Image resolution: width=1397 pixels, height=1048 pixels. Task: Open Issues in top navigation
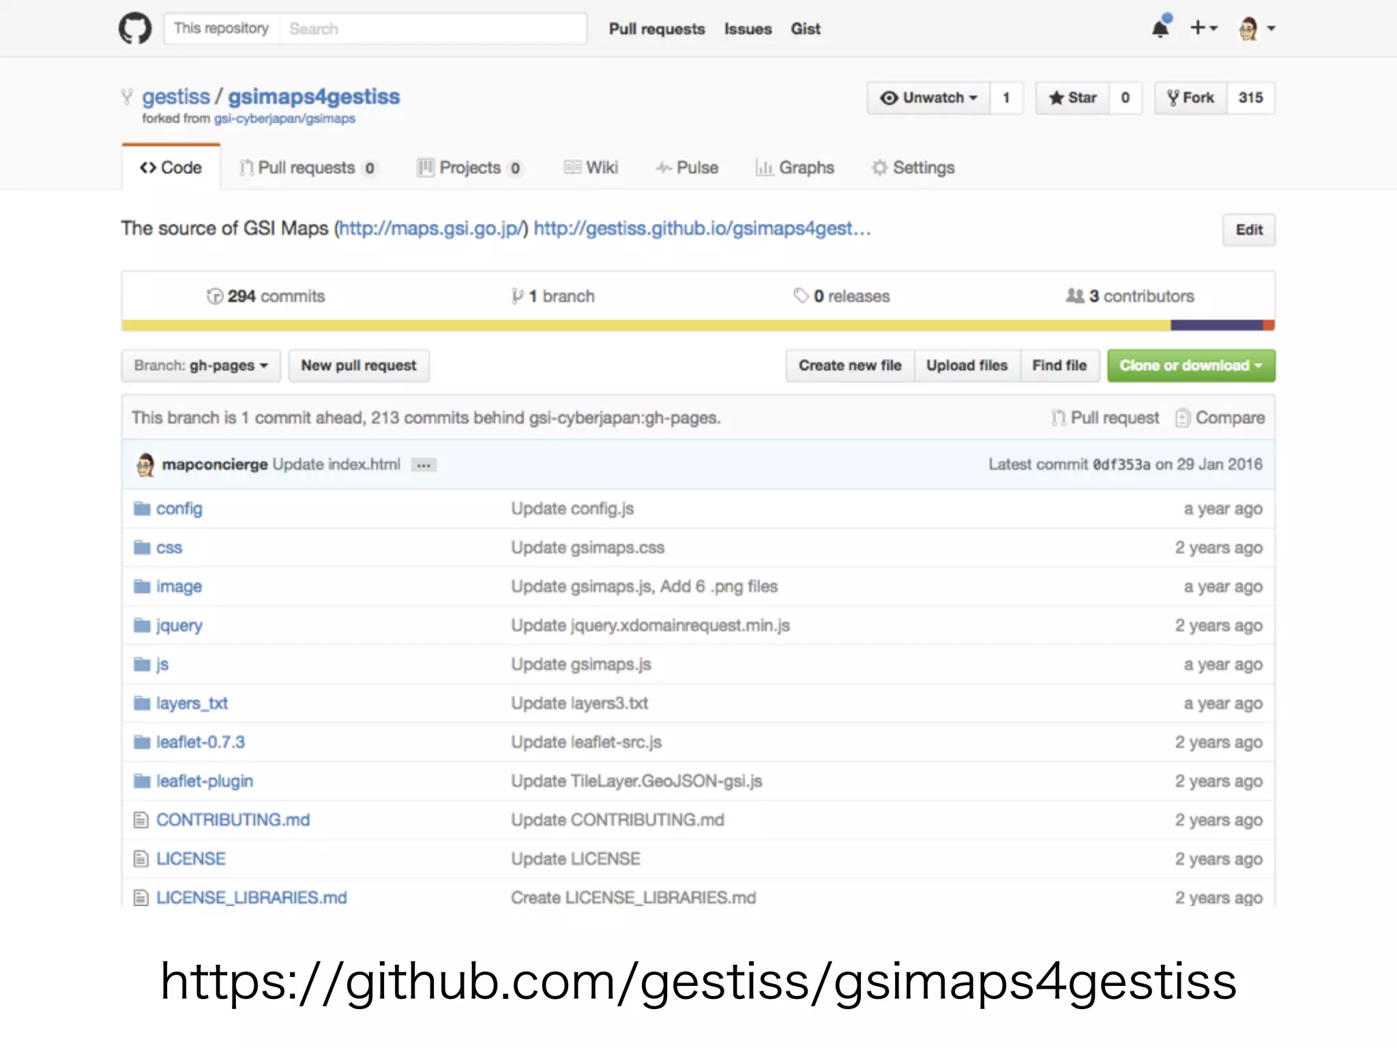click(x=748, y=29)
